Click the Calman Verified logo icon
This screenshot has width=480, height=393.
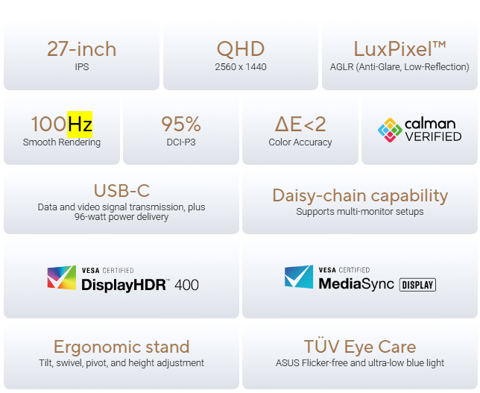click(x=390, y=131)
